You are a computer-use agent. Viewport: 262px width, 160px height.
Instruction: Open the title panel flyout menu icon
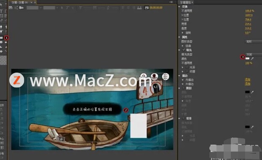tap(171, 2)
